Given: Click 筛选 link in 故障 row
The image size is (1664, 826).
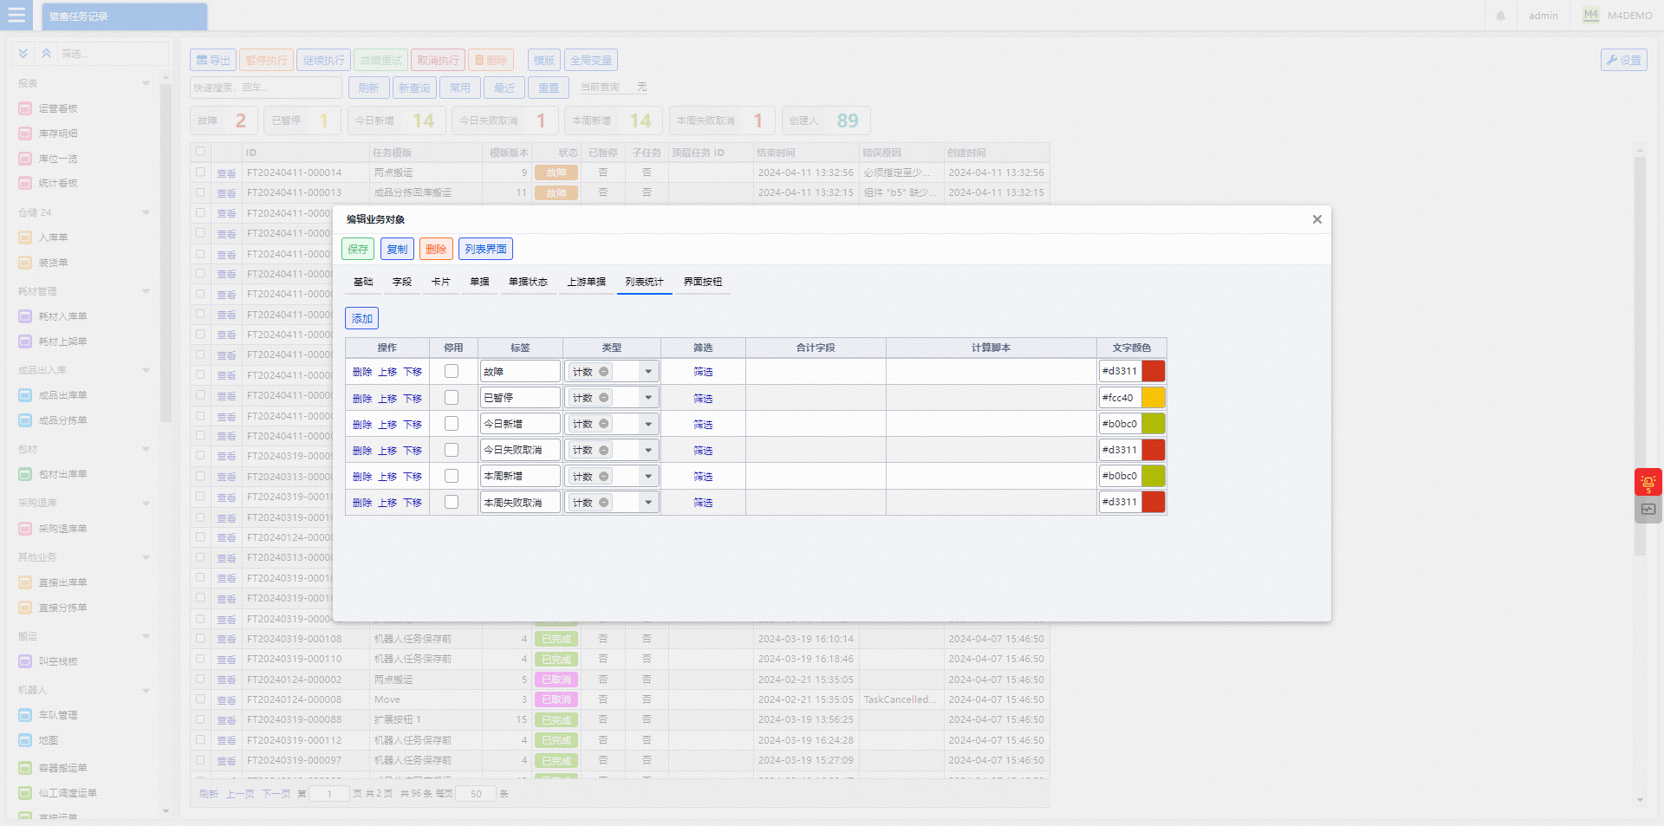Looking at the screenshot, I should point(703,372).
